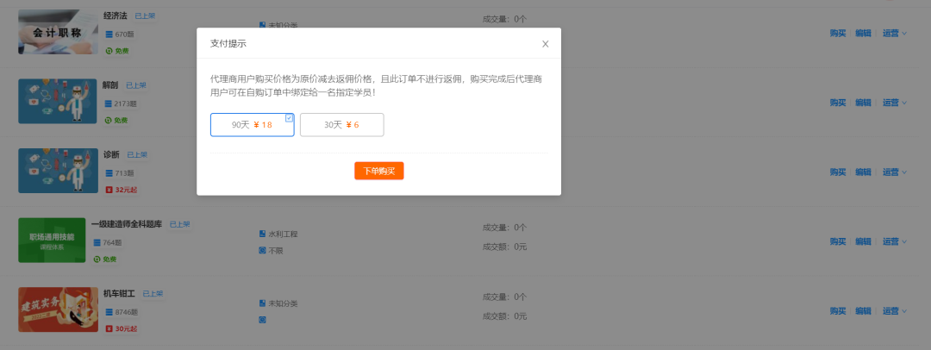
Task: Click the 764题 question count icon
Action: point(97,242)
